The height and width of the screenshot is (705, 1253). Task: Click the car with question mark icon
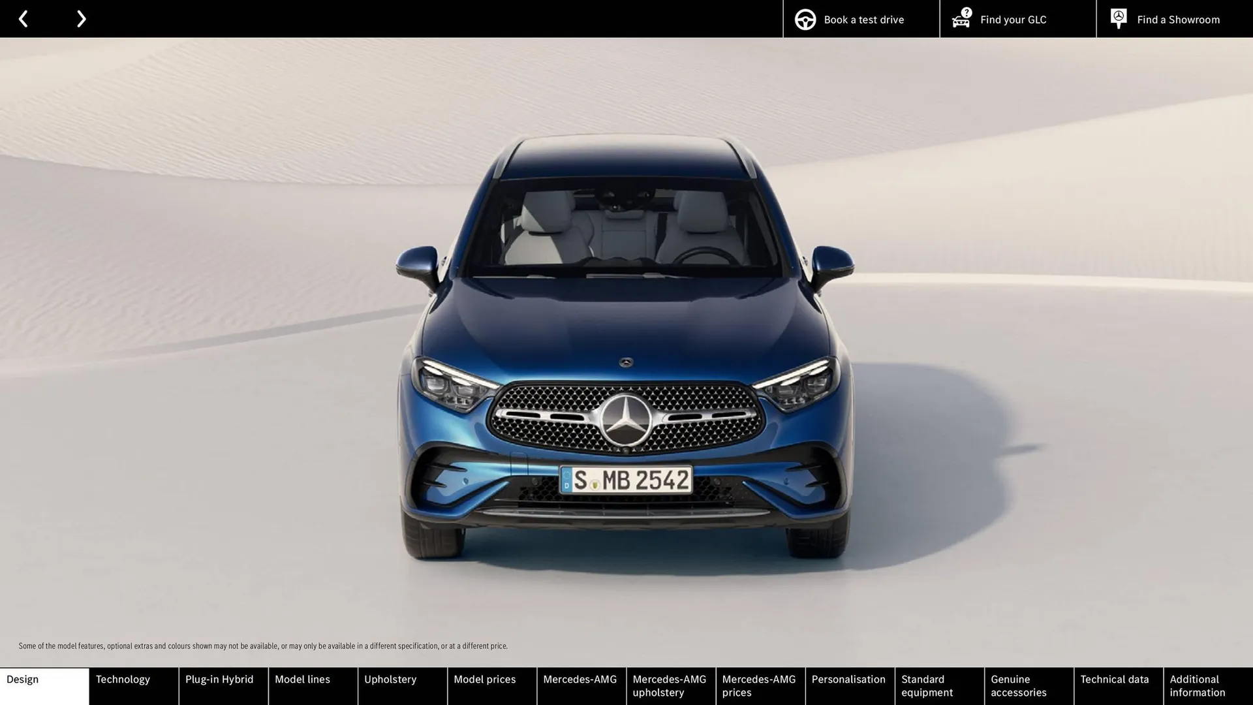click(961, 19)
